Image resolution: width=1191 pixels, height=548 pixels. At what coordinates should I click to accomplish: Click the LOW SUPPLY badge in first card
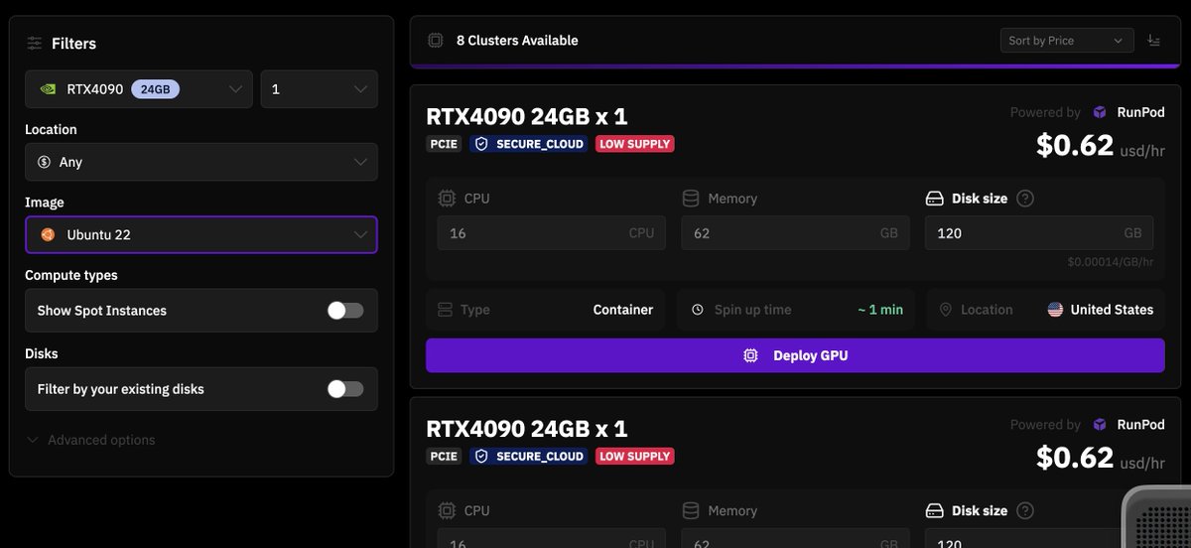(x=635, y=144)
